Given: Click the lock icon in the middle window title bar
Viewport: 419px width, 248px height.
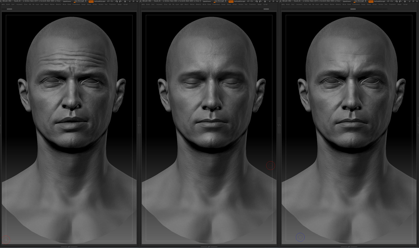Looking at the screenshot, I should coord(265,1).
